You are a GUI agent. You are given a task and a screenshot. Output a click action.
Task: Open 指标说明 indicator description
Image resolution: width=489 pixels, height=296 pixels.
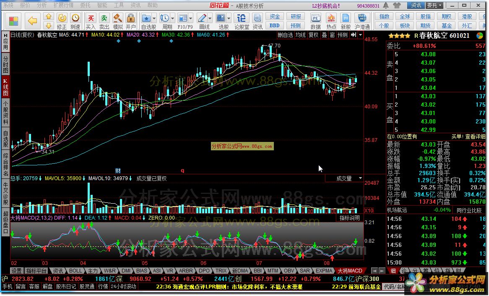pos(349,217)
